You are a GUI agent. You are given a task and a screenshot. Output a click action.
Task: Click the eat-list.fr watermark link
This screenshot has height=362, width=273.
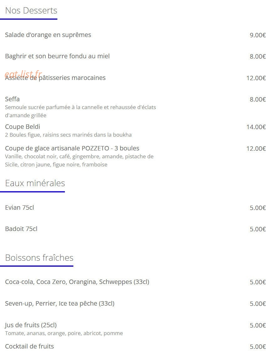tap(23, 74)
